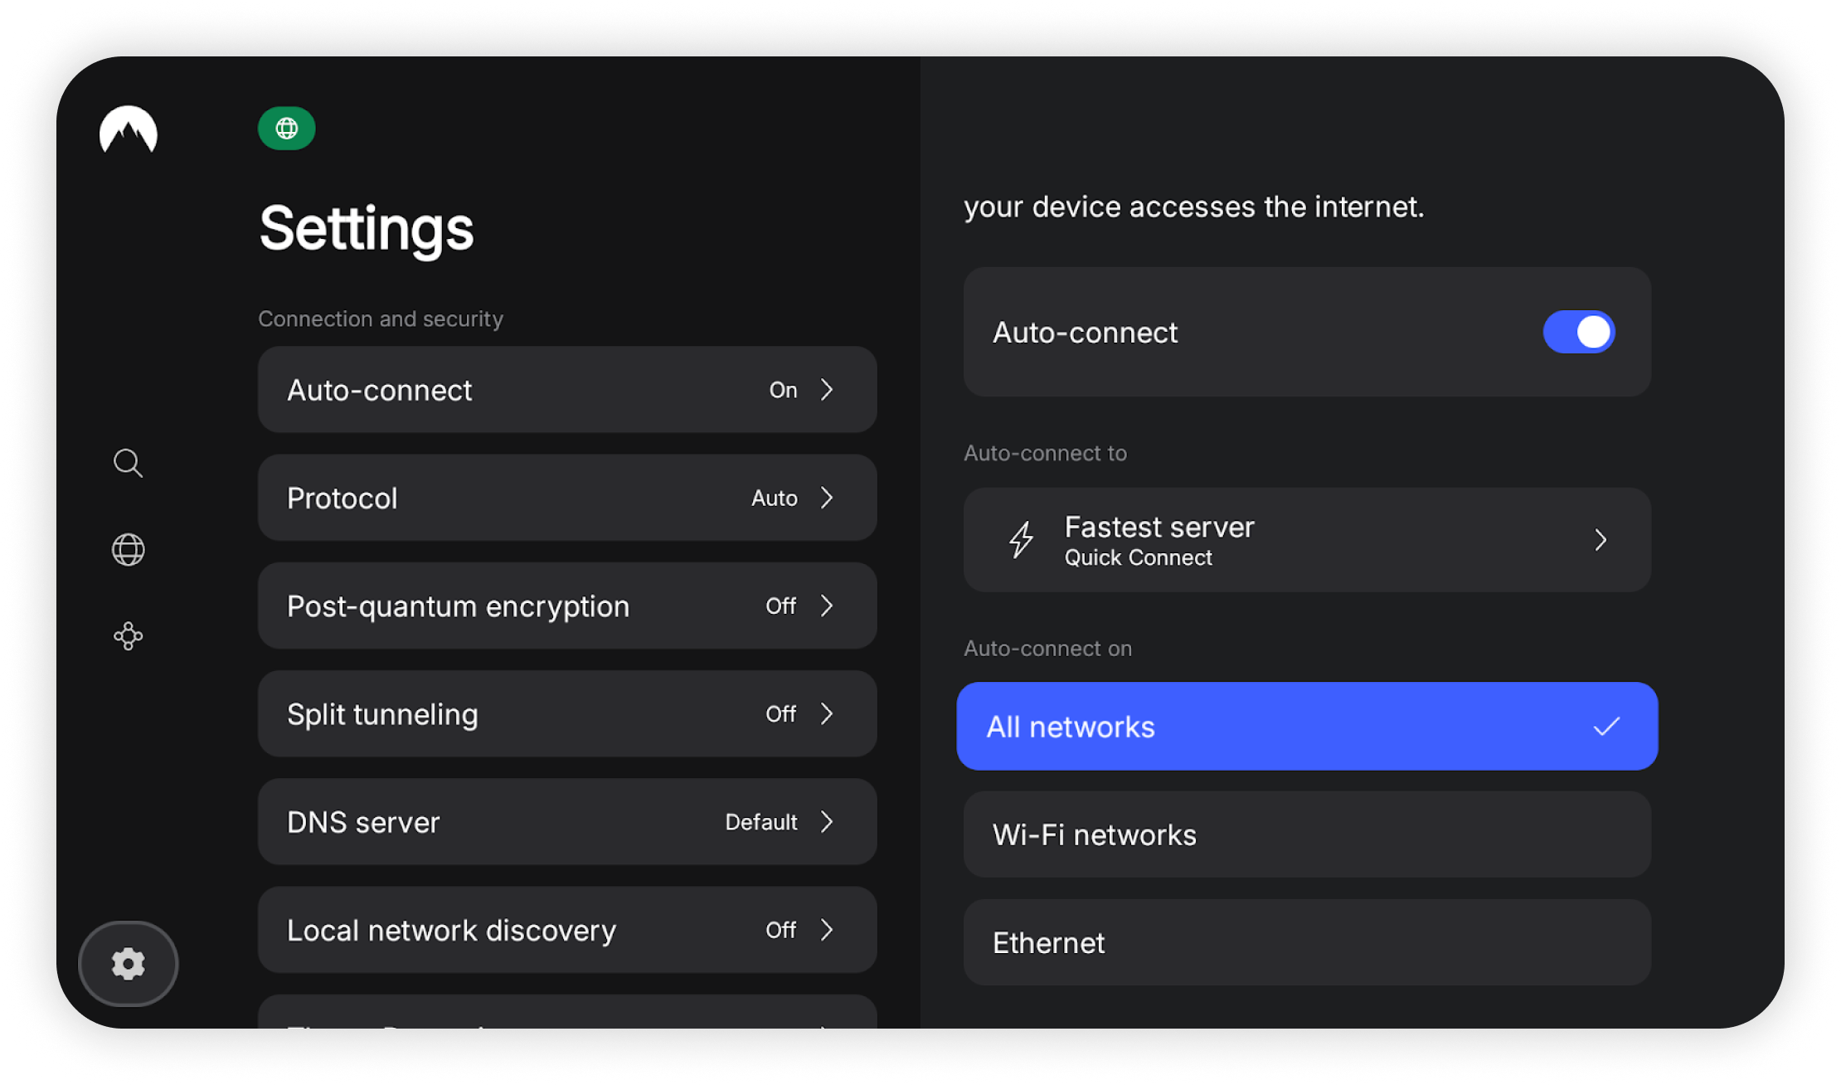Open Post-quantum encryption setting
This screenshot has width=1841, height=1085.
[x=566, y=606]
